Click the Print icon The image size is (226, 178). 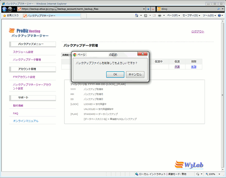click(x=159, y=15)
